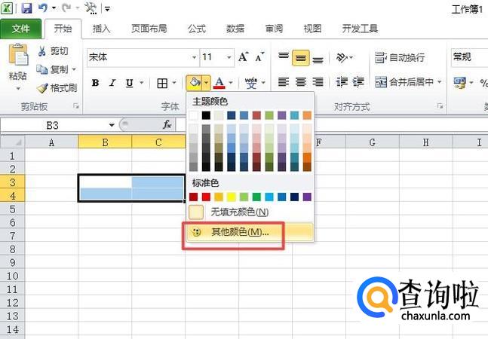Screen dimensions: 488x339
Task: Switch to the 数据 ribbon tab
Action: 235,29
